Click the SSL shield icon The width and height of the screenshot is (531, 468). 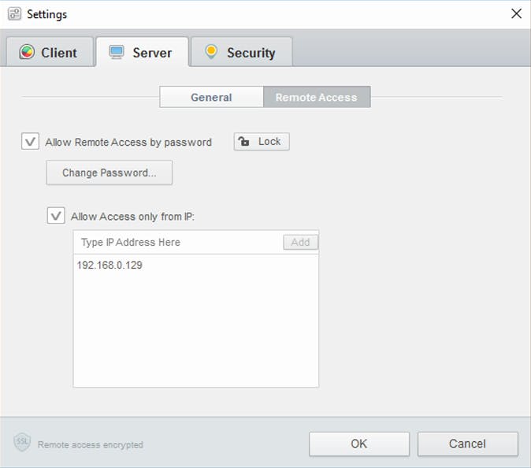[22, 443]
